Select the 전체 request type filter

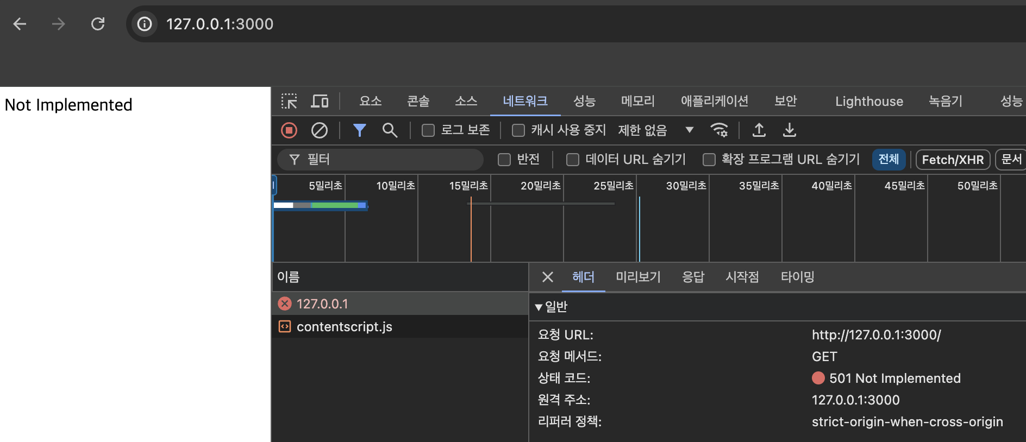(x=889, y=160)
